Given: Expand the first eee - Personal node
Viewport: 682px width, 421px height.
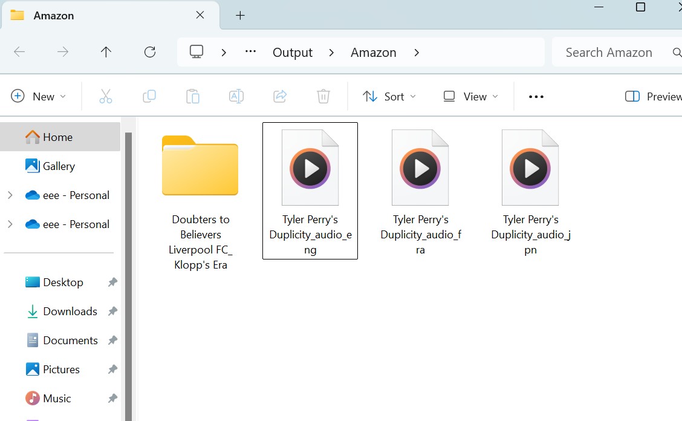Looking at the screenshot, I should (10, 195).
